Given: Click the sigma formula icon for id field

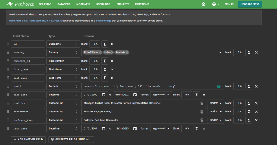Looking at the screenshot, I should 104,44.
